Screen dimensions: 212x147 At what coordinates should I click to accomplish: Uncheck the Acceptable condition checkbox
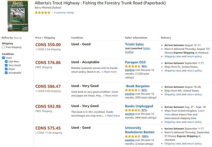[x=6, y=73]
